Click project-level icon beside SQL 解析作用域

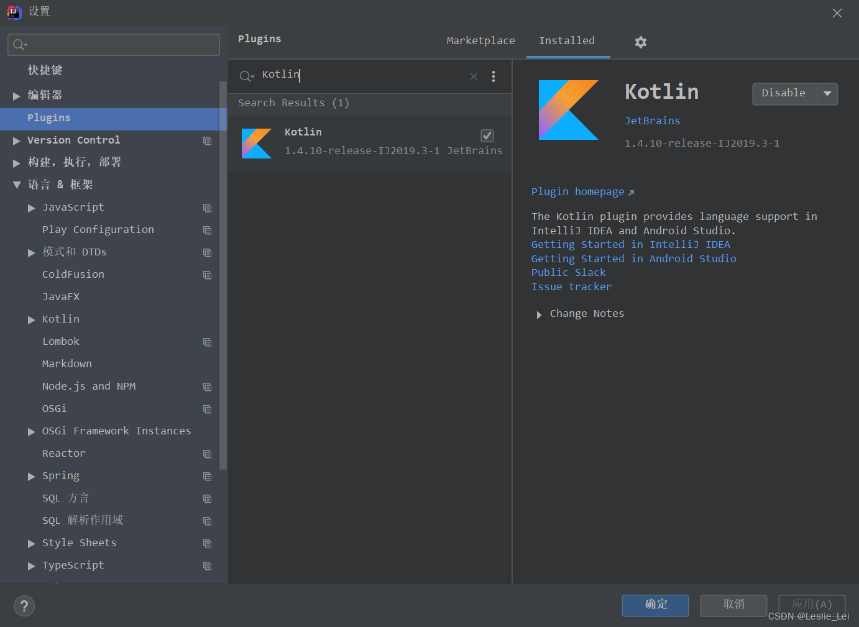pyautogui.click(x=208, y=521)
